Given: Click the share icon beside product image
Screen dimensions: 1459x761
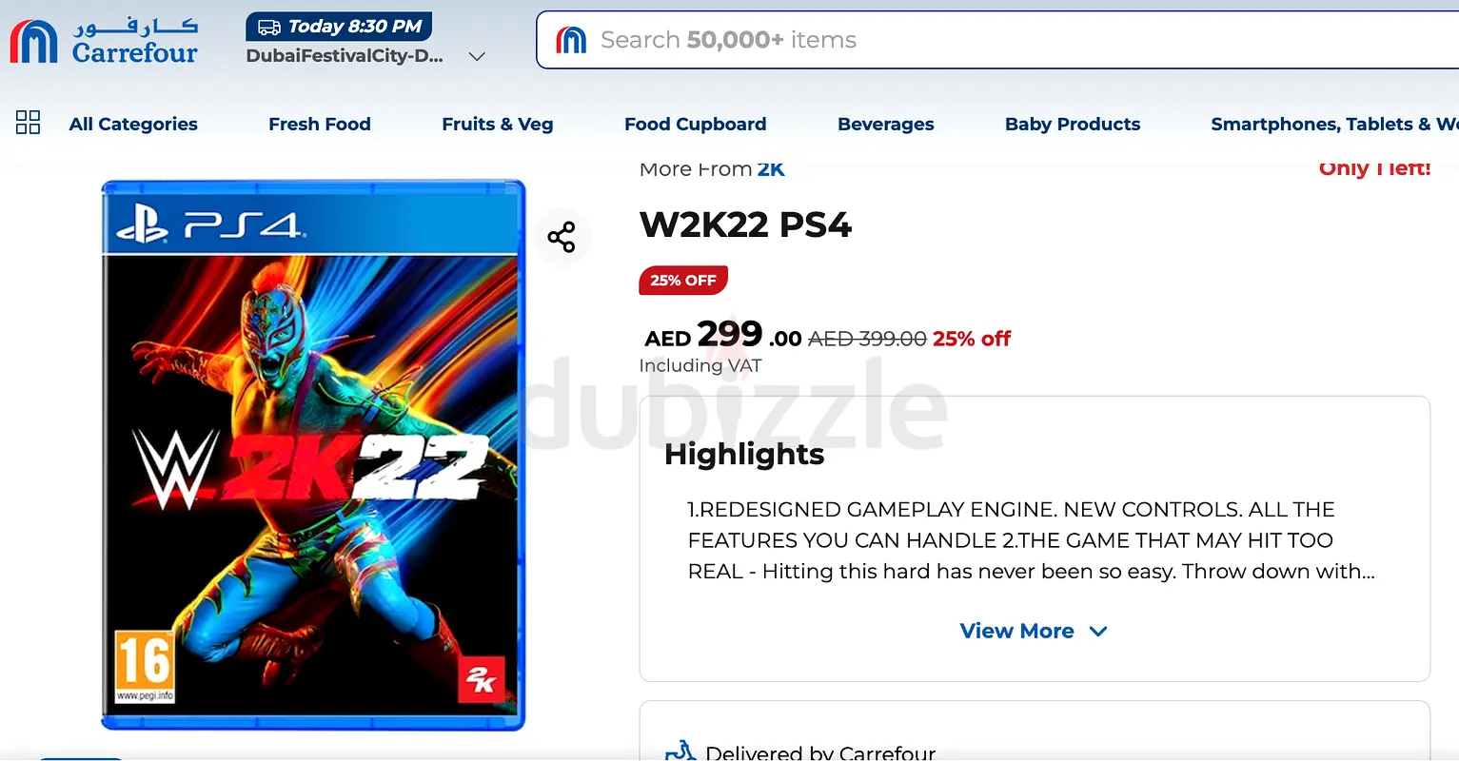Looking at the screenshot, I should click(562, 237).
